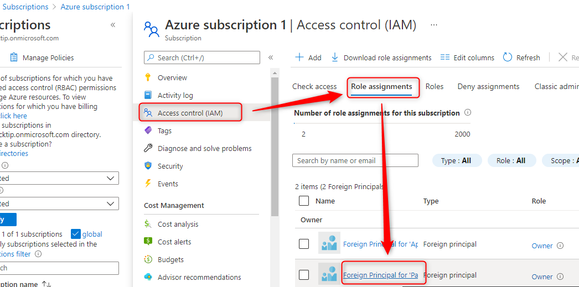The height and width of the screenshot is (287, 579).
Task: Open the Type : All filter
Action: 457,160
